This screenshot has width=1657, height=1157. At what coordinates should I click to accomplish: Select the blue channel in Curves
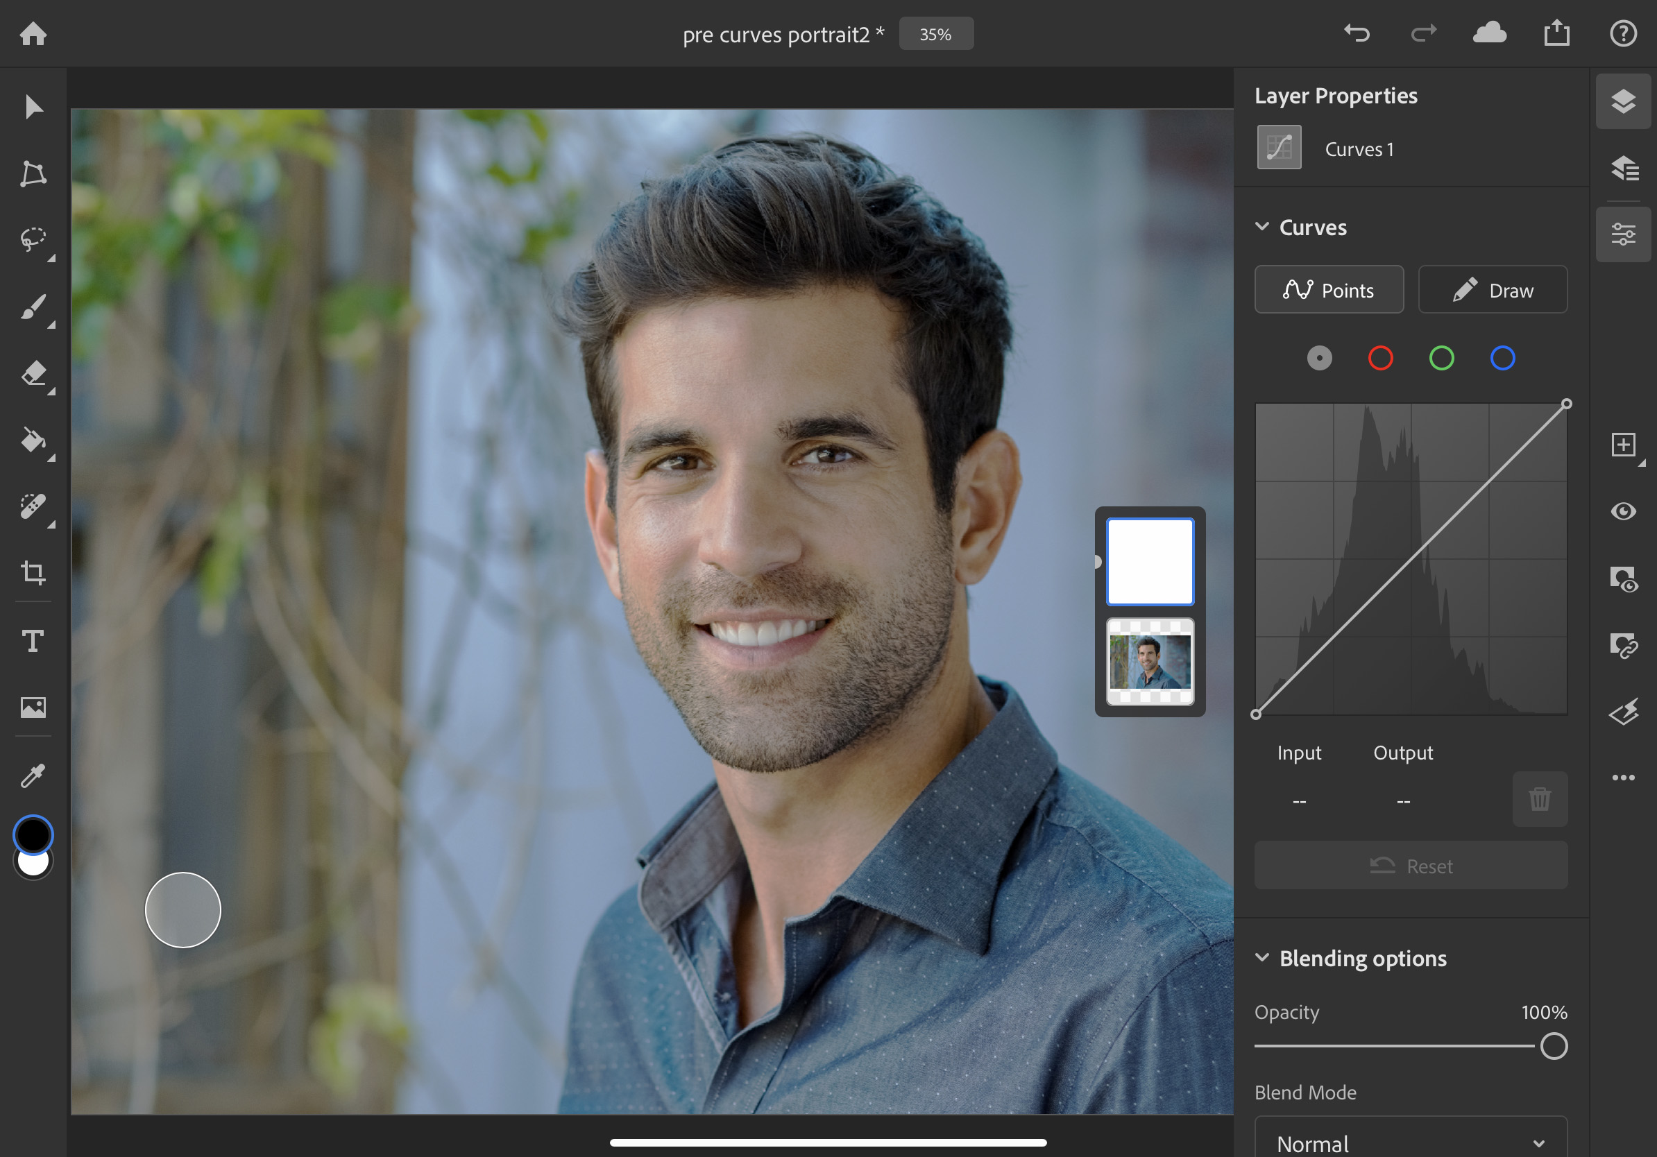point(1503,358)
